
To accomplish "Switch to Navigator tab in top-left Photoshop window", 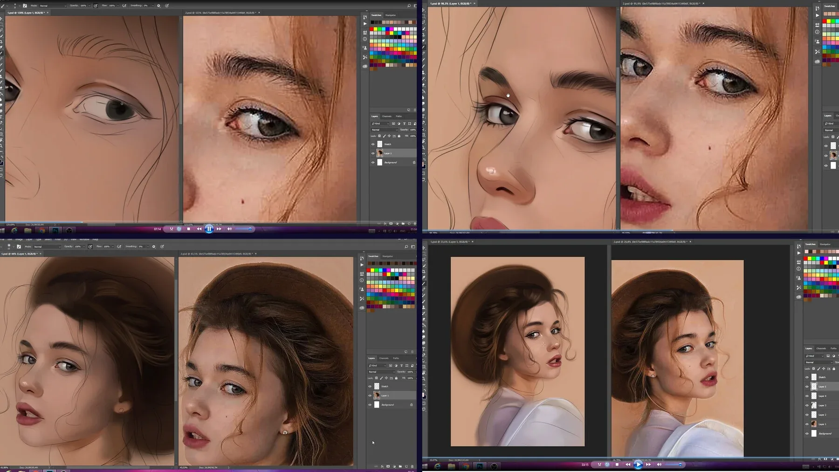I will [x=391, y=15].
